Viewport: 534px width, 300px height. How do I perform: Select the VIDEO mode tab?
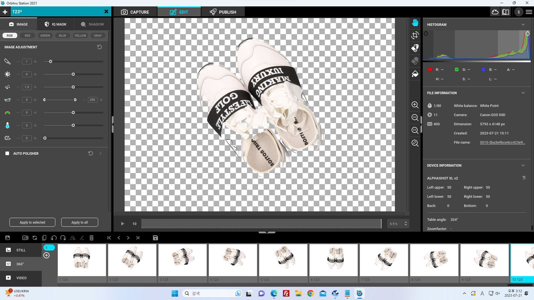click(x=21, y=278)
